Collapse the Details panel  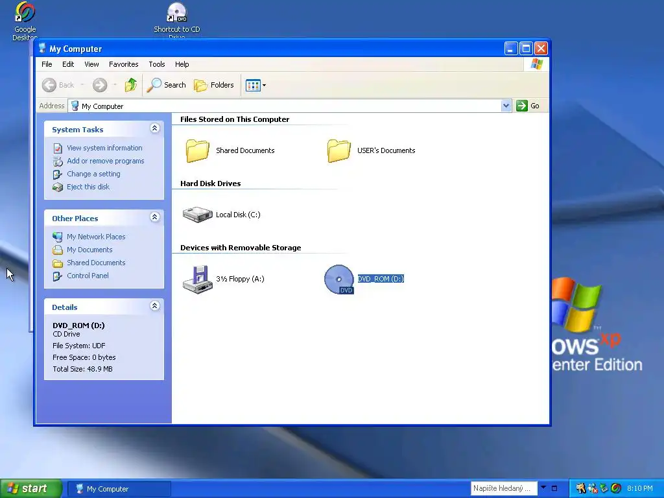click(154, 306)
